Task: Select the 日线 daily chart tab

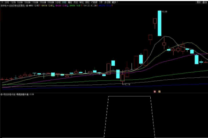Action: point(64,2)
